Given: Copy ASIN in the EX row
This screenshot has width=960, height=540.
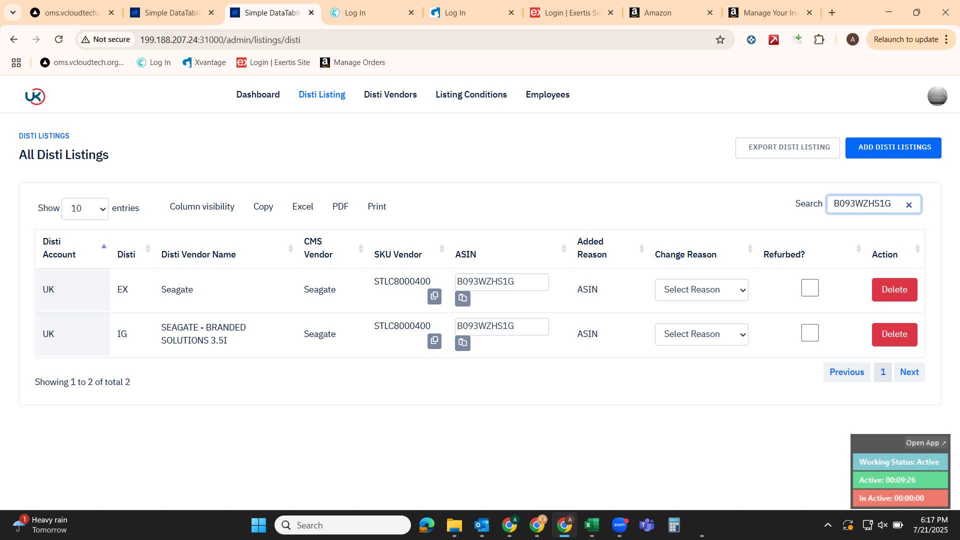Looking at the screenshot, I should 462,298.
